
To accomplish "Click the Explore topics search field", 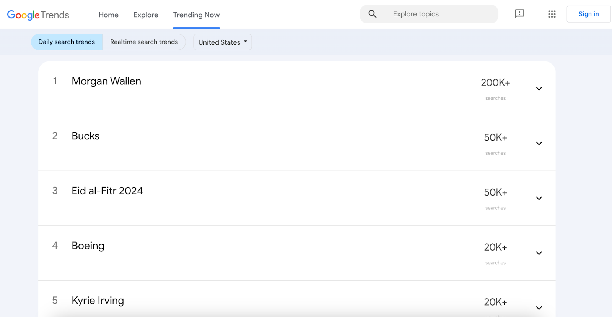I will click(429, 14).
